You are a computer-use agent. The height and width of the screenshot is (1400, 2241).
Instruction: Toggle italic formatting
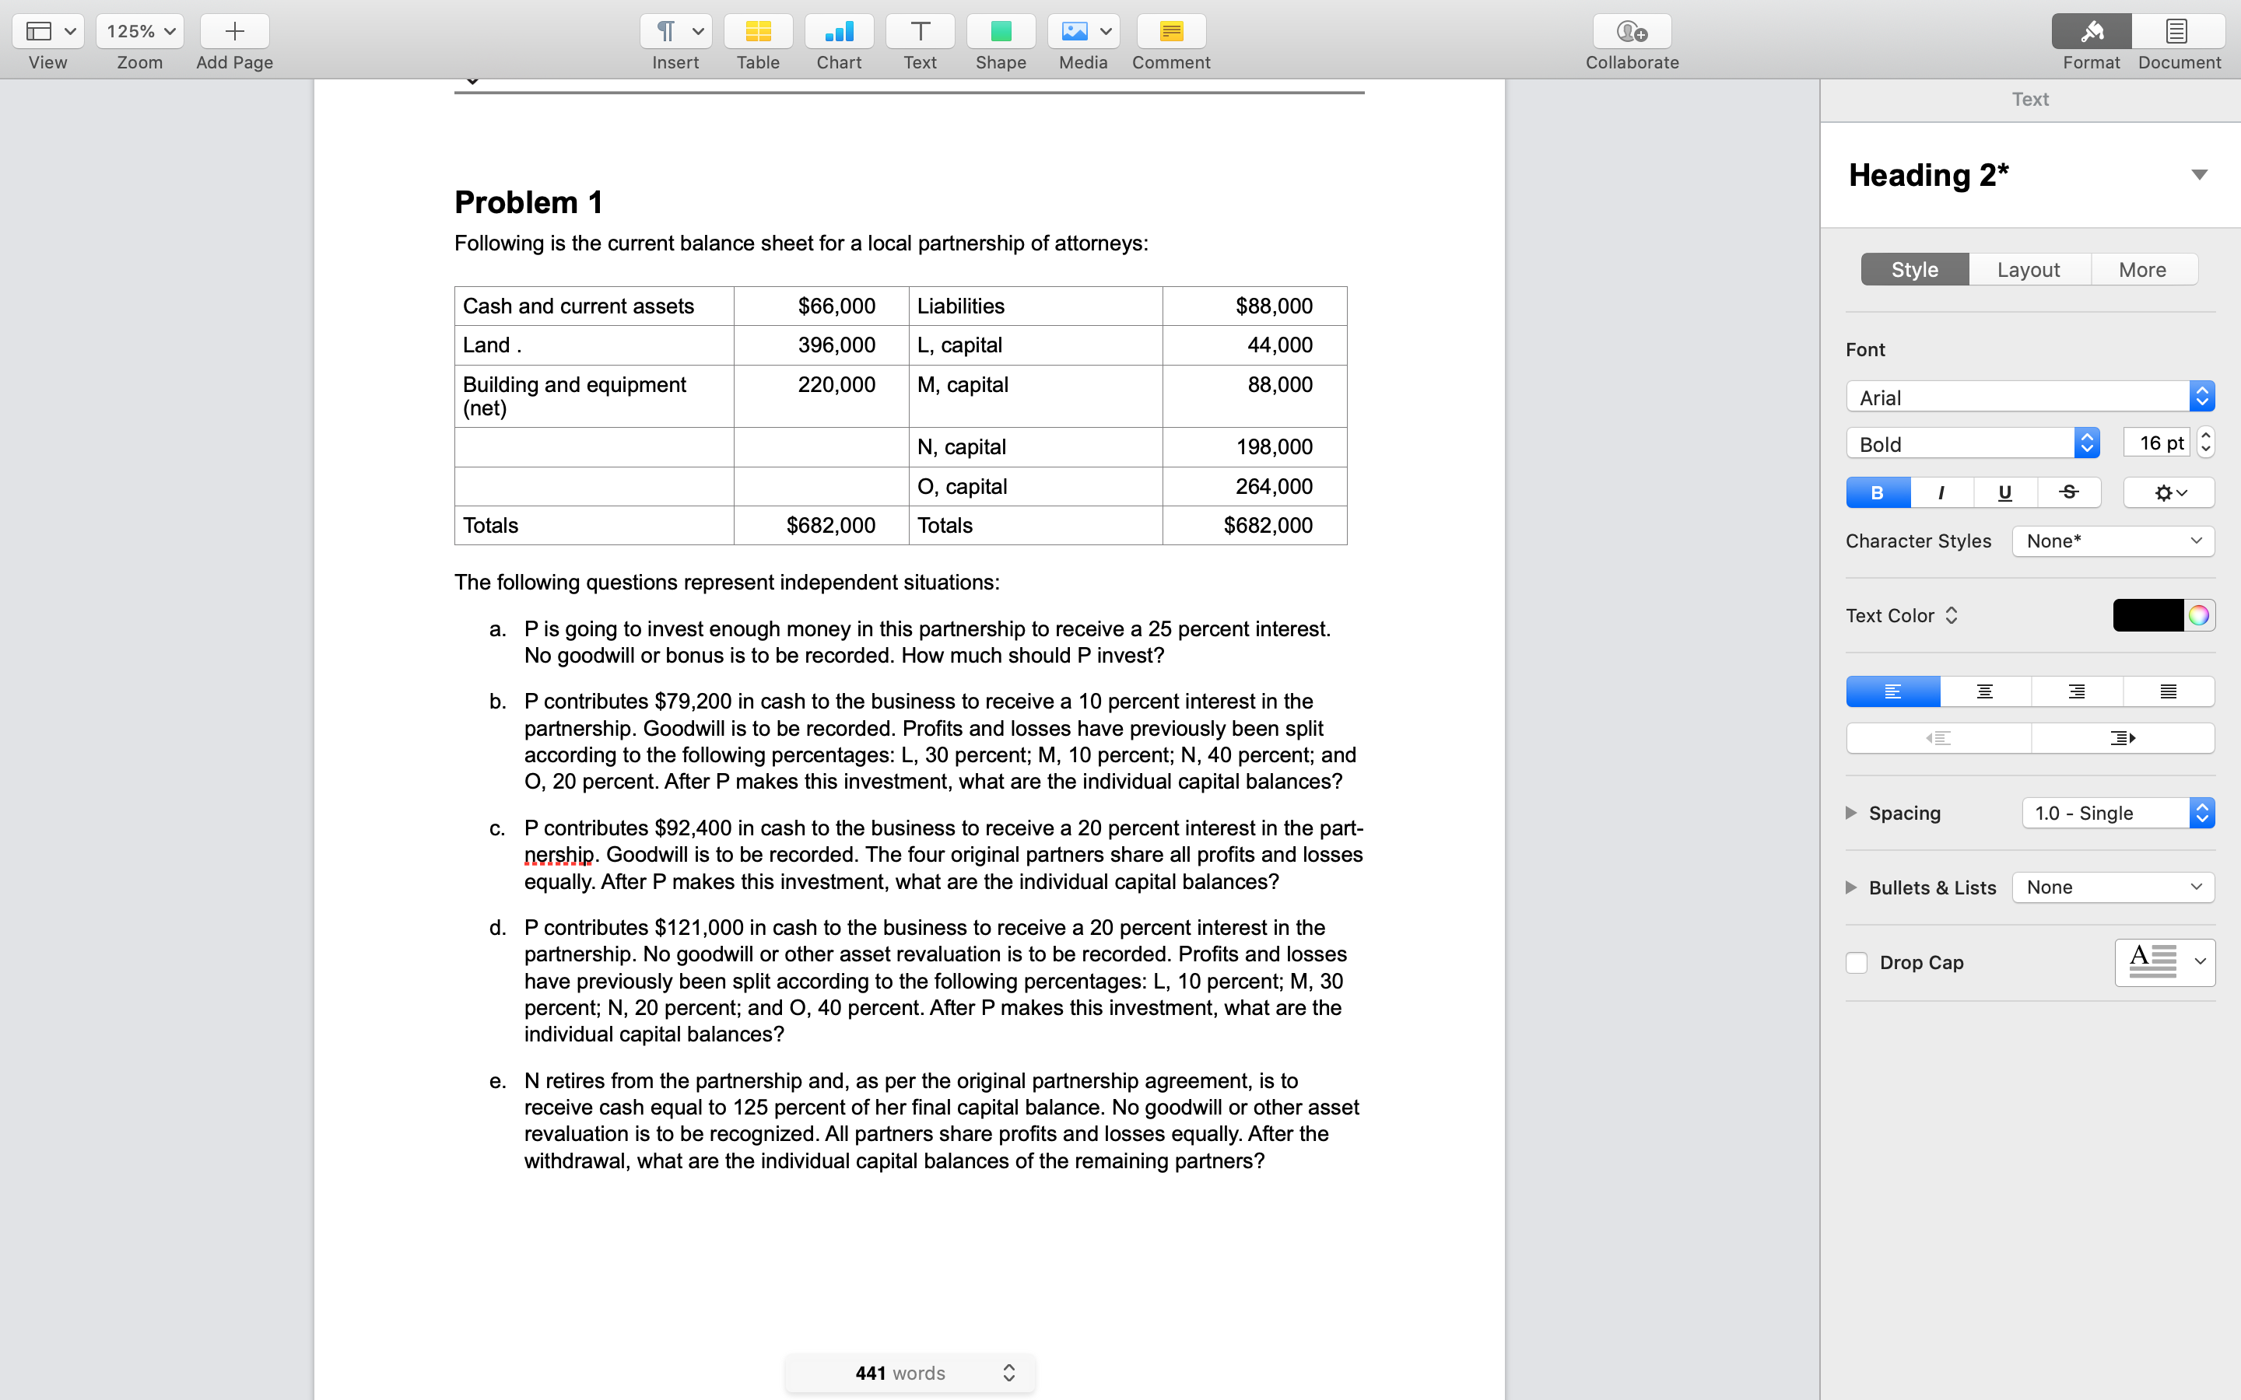(1941, 492)
